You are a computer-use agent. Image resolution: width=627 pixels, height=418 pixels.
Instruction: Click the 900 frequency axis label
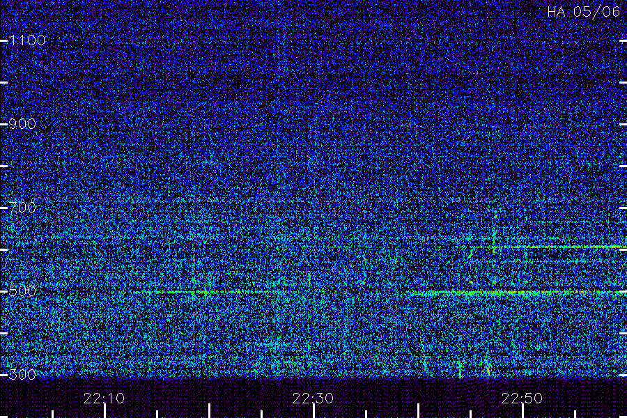(22, 123)
